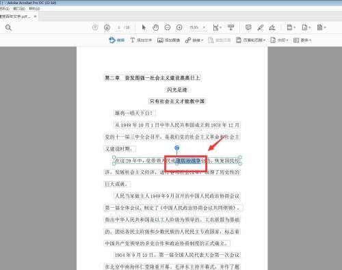This screenshot has width=342, height=270.
Task: Click the heading line 第二章 奋发图强
Action: [153, 78]
